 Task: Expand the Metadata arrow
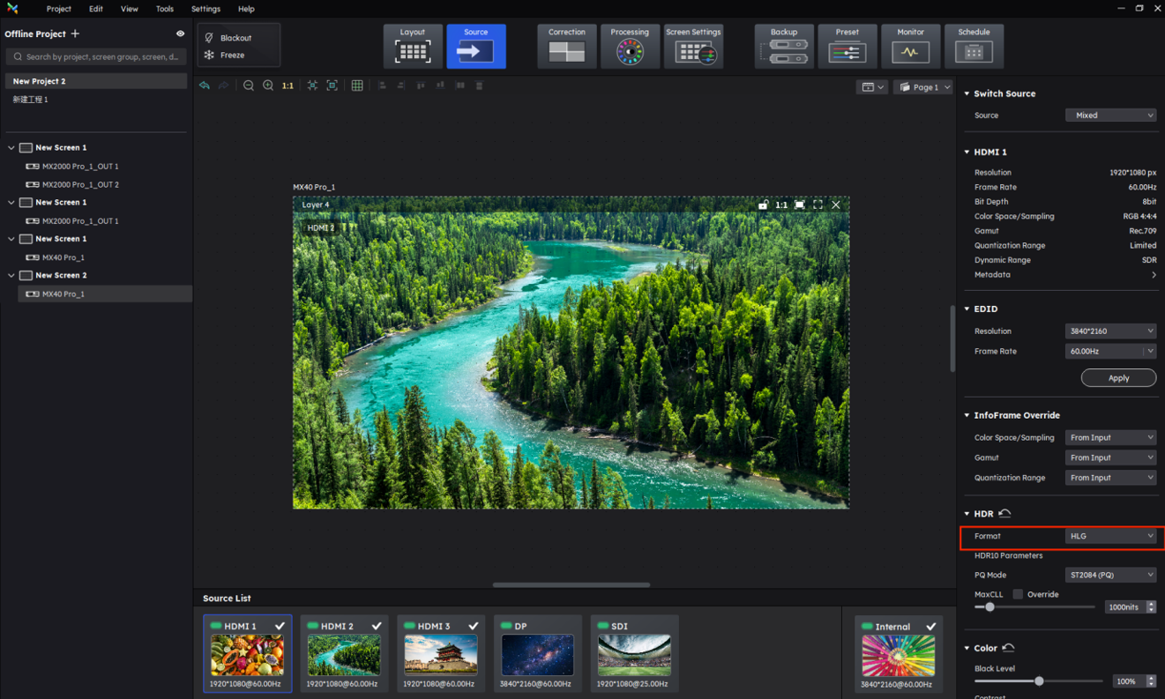(1153, 275)
